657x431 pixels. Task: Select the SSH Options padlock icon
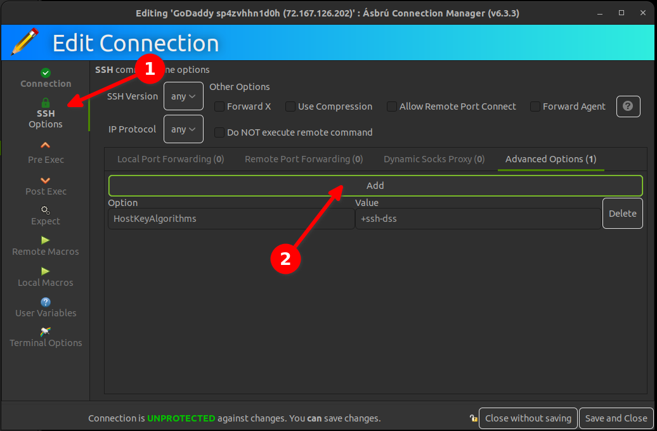click(x=46, y=103)
